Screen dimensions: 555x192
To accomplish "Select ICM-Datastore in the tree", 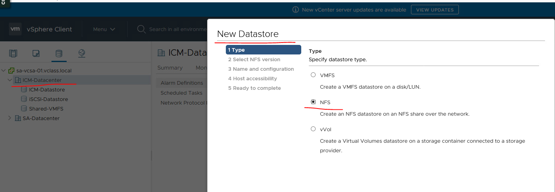I will point(47,89).
